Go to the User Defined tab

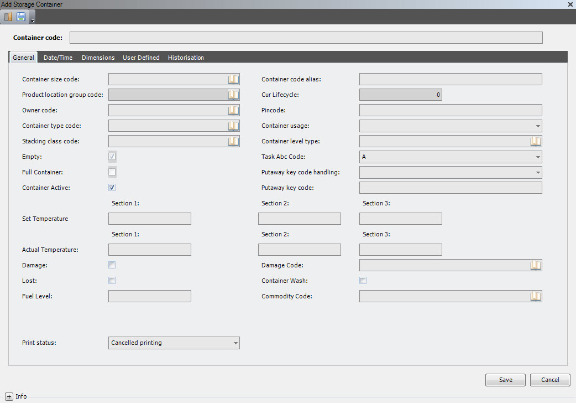tap(141, 58)
